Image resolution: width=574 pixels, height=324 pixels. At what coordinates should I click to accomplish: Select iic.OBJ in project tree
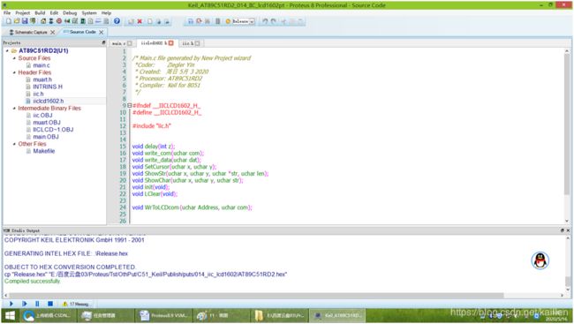42,116
